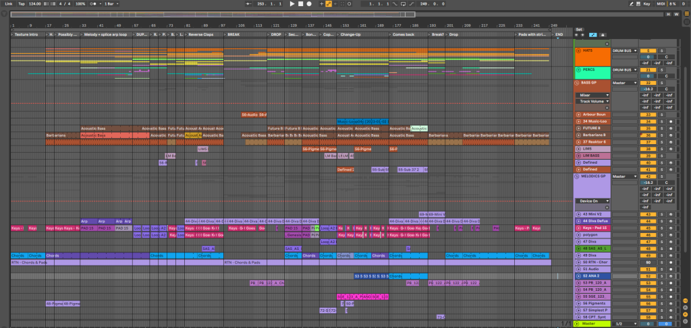Fold the MELODICS GP group track
Image resolution: width=691 pixels, height=328 pixels.
[577, 176]
